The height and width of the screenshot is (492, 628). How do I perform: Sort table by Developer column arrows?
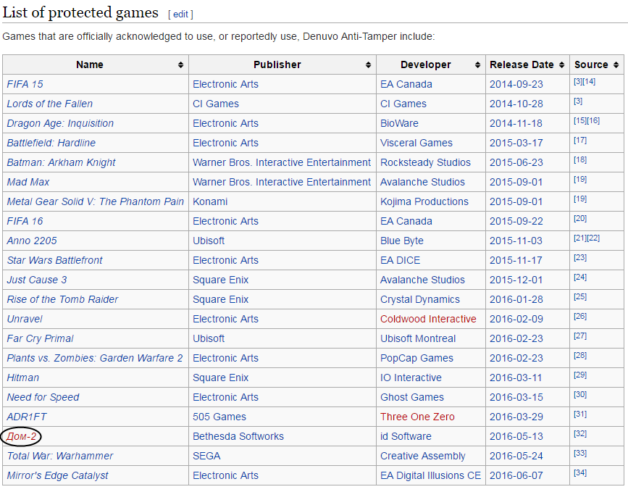point(477,65)
